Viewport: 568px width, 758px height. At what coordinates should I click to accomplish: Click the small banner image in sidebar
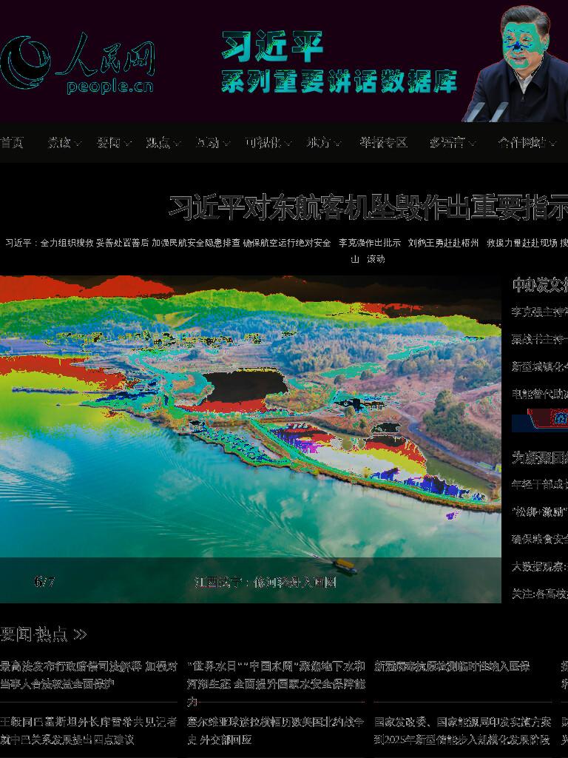point(540,420)
